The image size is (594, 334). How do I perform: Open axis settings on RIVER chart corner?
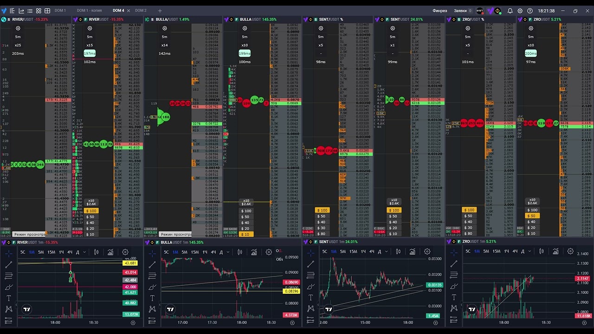click(133, 322)
